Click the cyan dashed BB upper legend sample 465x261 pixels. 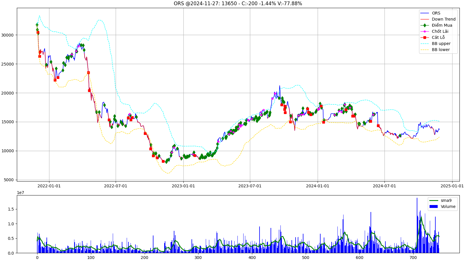[425, 43]
